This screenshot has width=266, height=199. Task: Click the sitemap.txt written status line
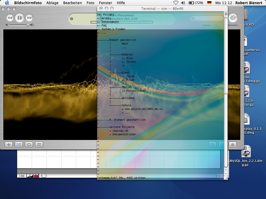tap(121, 178)
